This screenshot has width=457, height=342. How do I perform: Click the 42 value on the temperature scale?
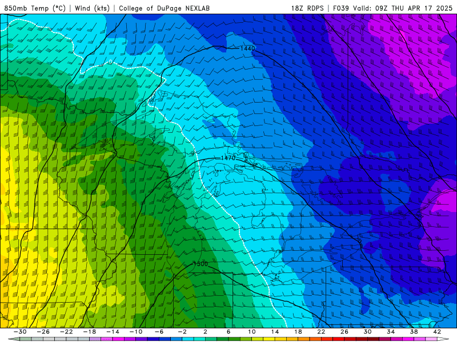(437, 332)
